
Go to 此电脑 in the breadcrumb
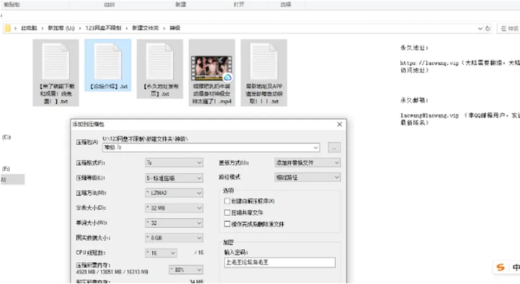click(29, 28)
